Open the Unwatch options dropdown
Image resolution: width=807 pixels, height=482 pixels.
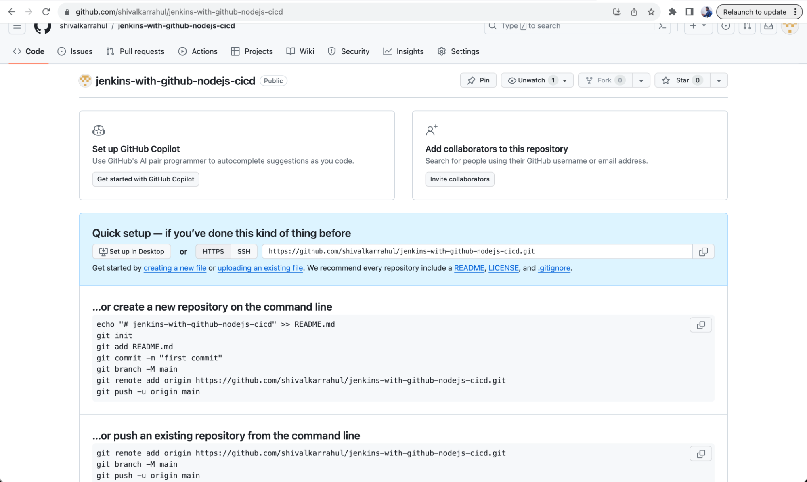(565, 80)
